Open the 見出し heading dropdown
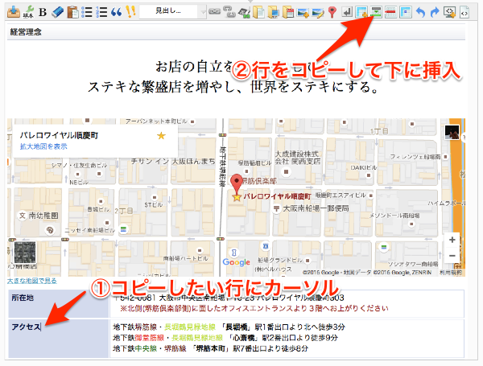The width and height of the screenshot is (483, 366). [173, 12]
